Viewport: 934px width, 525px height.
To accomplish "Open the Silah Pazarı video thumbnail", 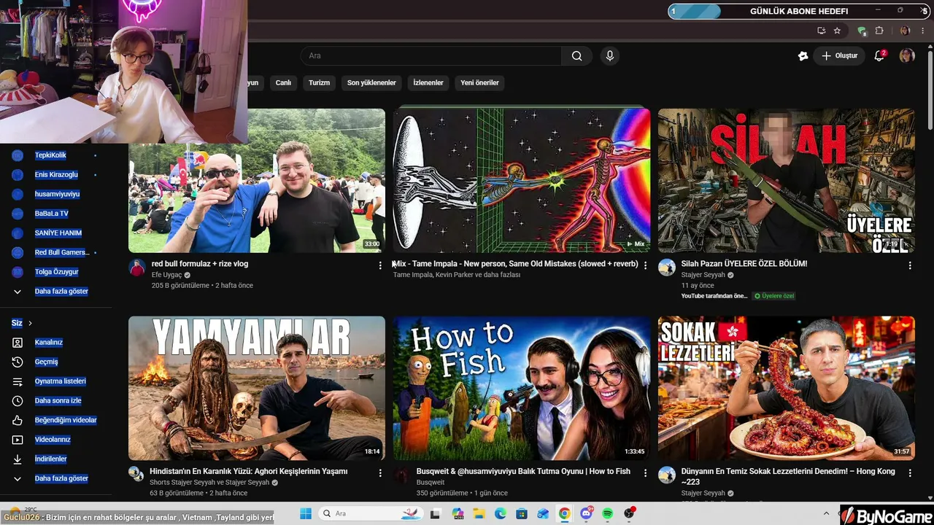I will (x=787, y=181).
